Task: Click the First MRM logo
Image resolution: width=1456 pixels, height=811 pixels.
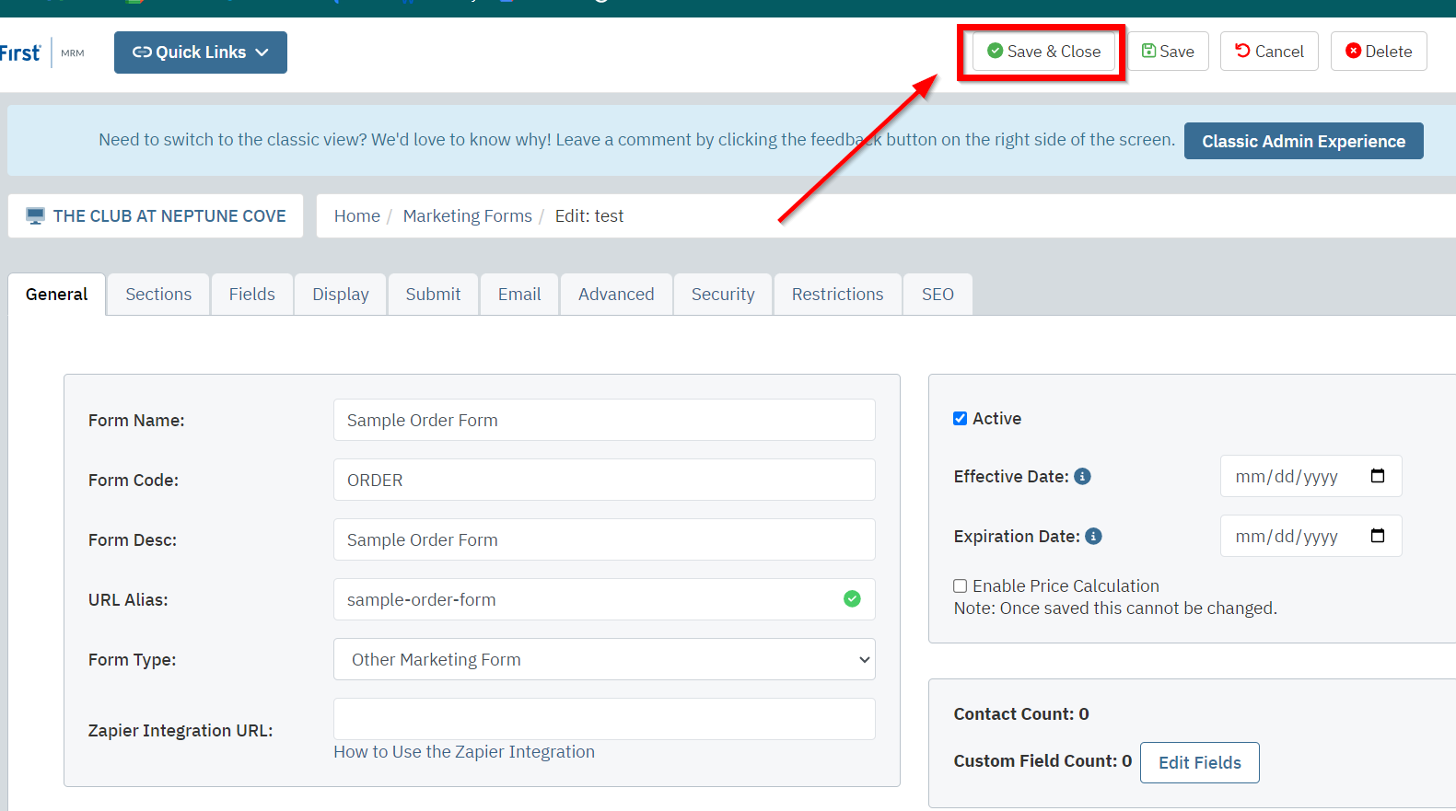Action: [x=42, y=53]
